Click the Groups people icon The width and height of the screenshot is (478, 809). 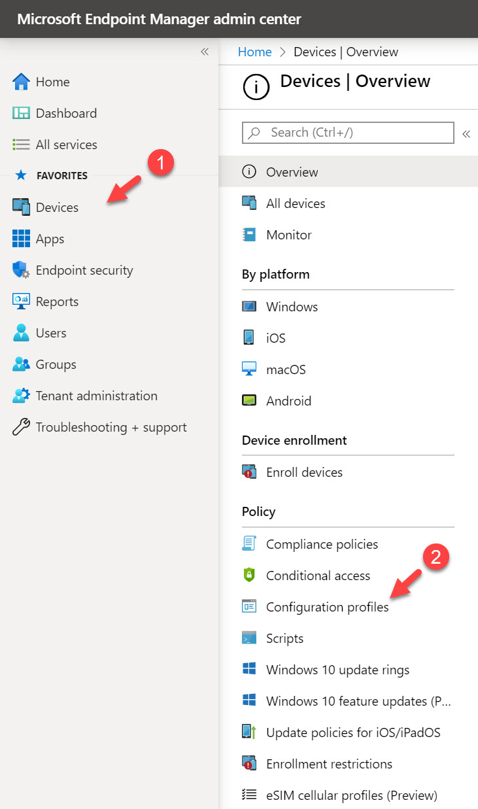pos(22,364)
